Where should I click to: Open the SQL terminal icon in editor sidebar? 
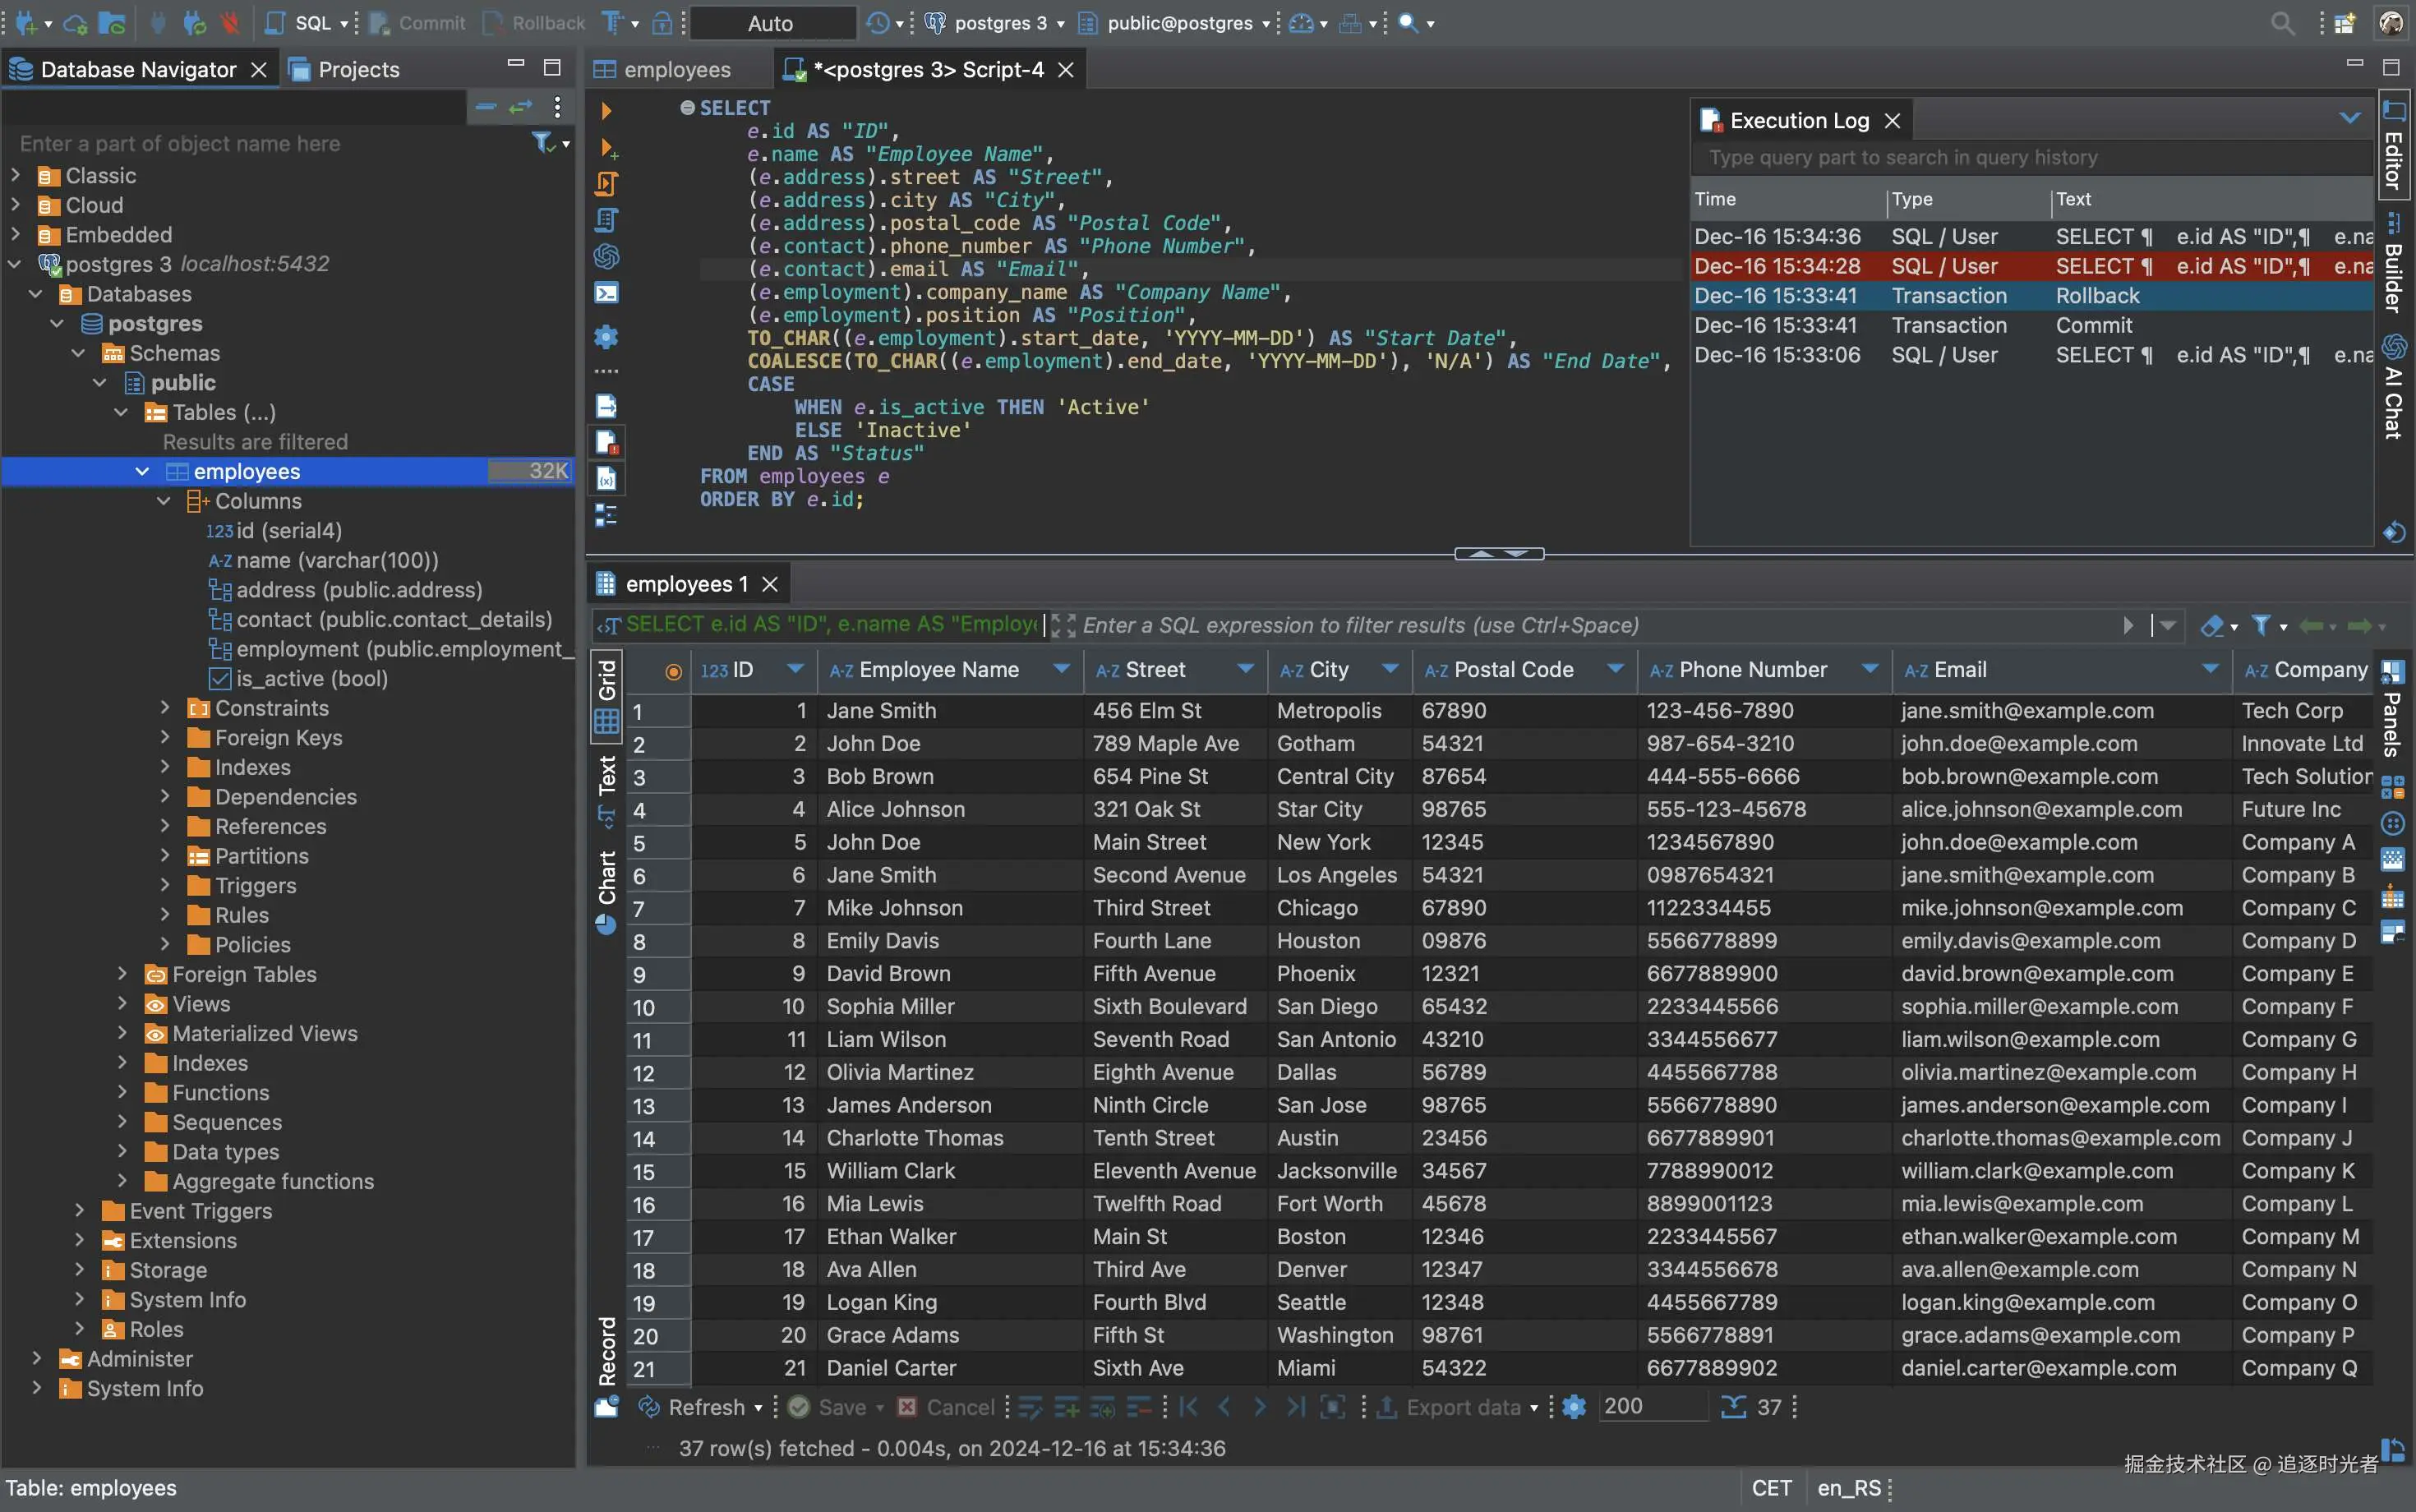[x=606, y=293]
